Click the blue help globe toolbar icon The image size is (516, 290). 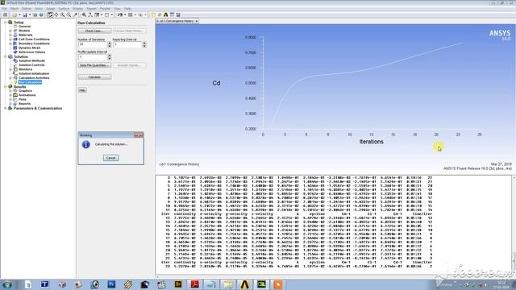[x=41, y=14]
